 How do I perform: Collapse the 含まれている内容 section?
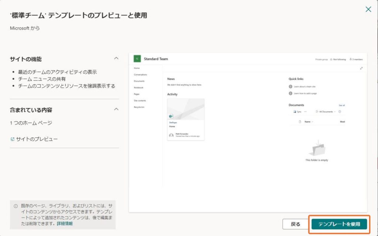(116, 109)
